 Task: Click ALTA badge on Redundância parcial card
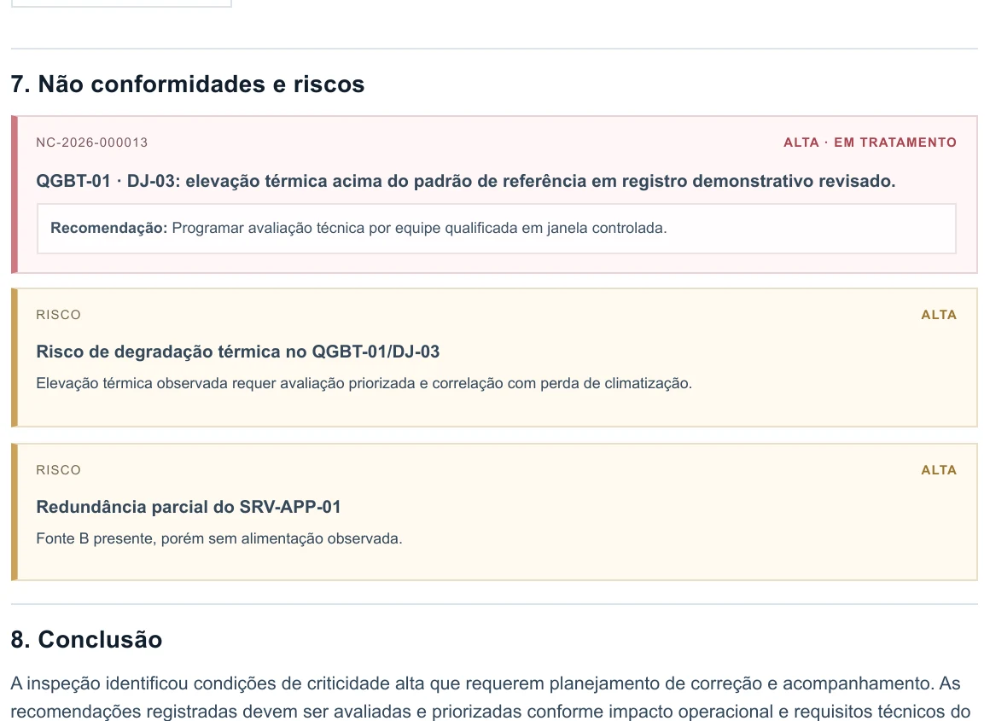tap(939, 470)
